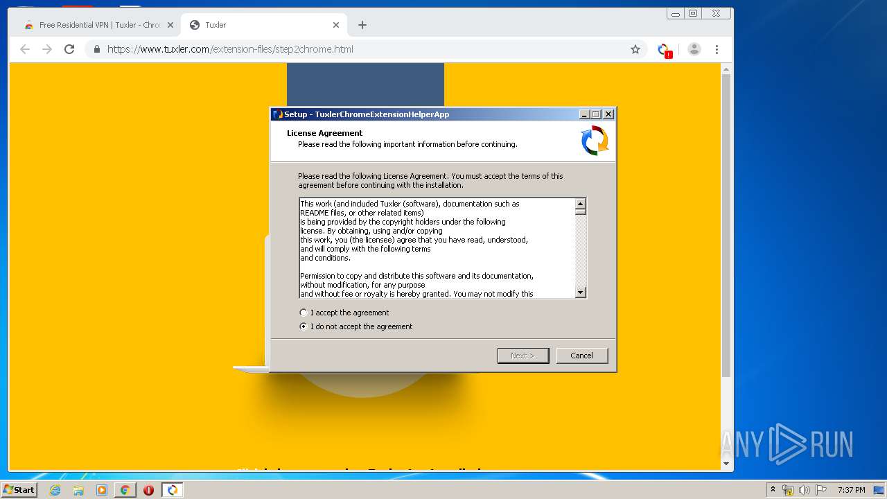Click the volume speaker tray icon
This screenshot has width=887, height=499.
pyautogui.click(x=805, y=490)
